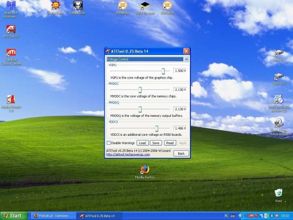The width and height of the screenshot is (293, 220).
Task: Click the PL language indicator
Action: pos(226,216)
